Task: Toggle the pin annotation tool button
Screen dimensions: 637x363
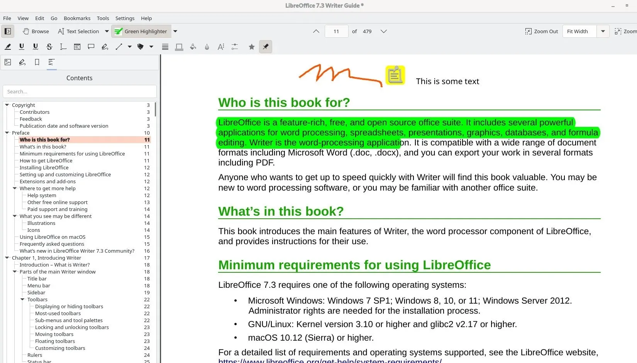Action: tap(266, 47)
